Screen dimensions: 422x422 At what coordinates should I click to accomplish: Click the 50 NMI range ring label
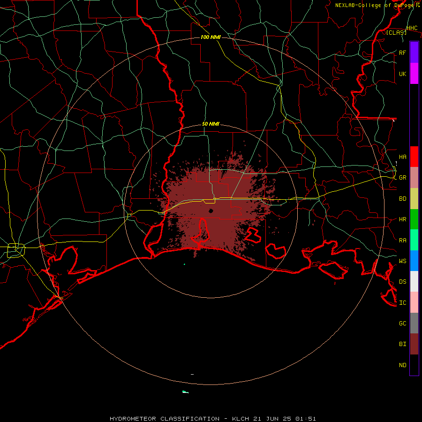pyautogui.click(x=211, y=124)
